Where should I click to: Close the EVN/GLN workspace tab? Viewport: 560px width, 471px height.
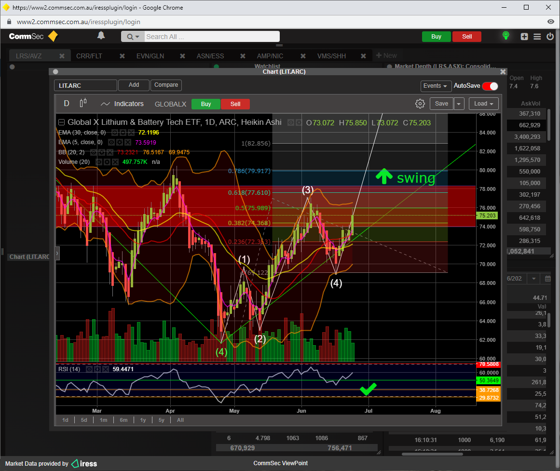[x=182, y=56]
